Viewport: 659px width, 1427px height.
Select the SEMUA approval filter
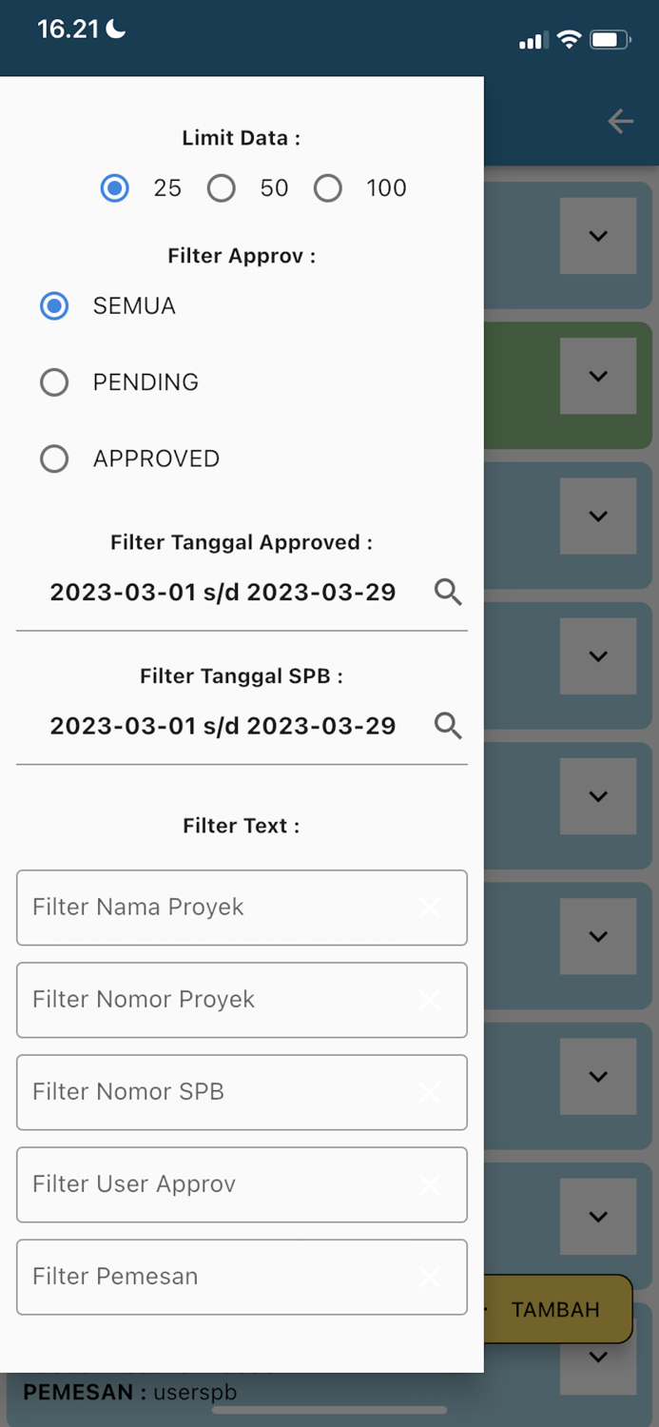(x=54, y=306)
